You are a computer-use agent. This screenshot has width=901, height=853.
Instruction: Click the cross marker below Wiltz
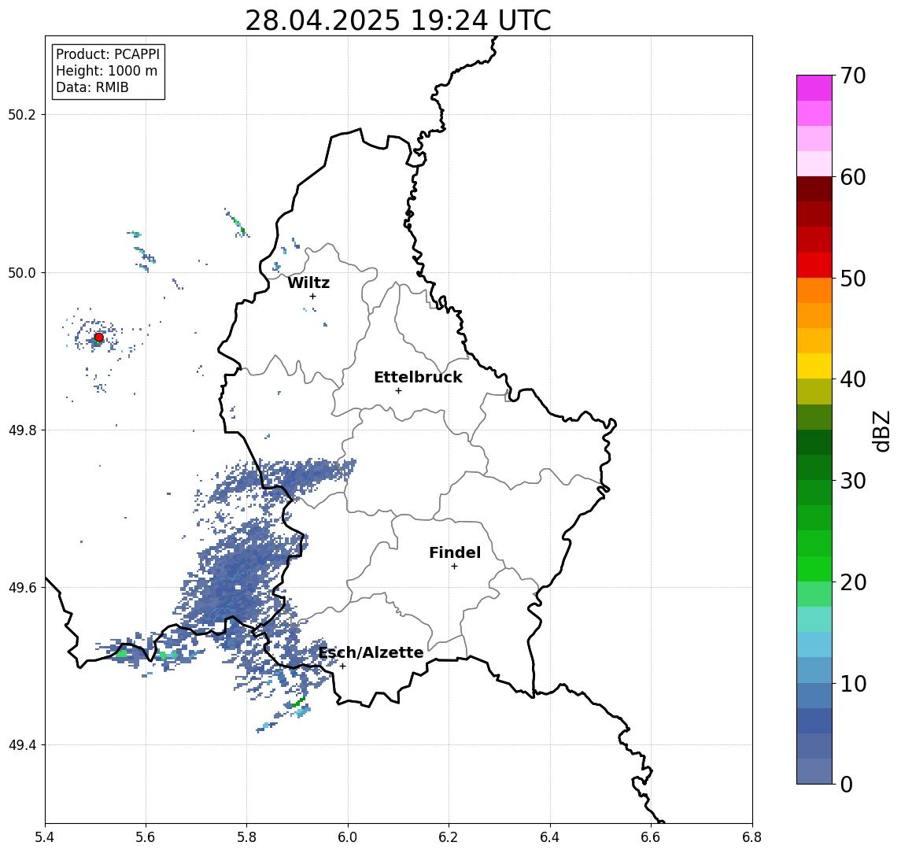click(x=312, y=296)
